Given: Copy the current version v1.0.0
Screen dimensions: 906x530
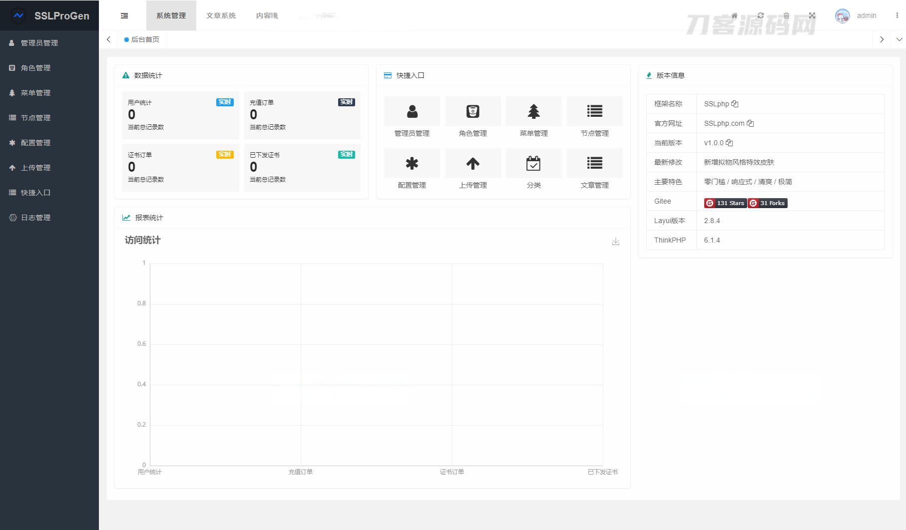Looking at the screenshot, I should click(x=729, y=143).
